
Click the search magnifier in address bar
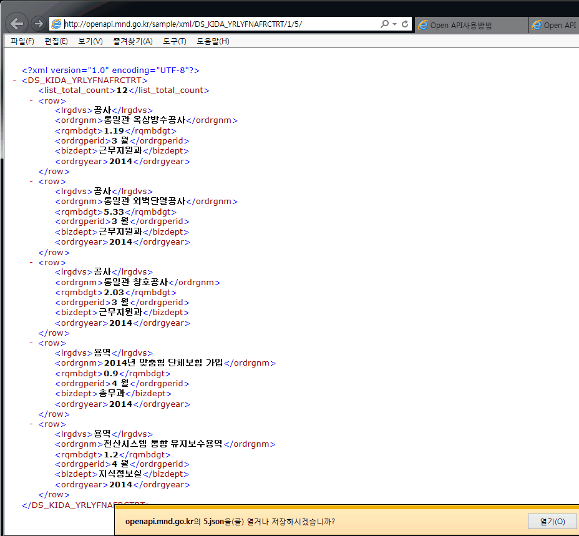[385, 24]
